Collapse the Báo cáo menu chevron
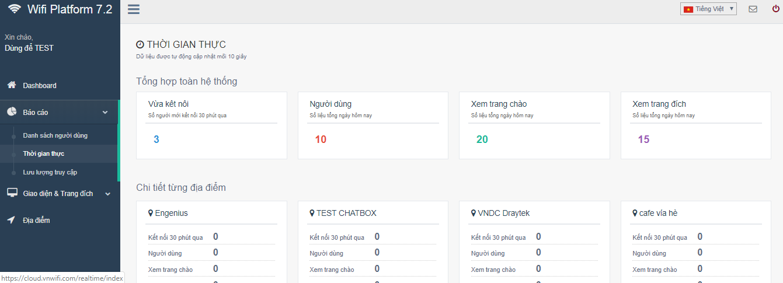The image size is (783, 283). [x=105, y=113]
